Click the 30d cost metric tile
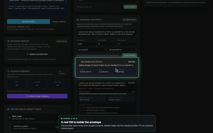 tap(58, 84)
